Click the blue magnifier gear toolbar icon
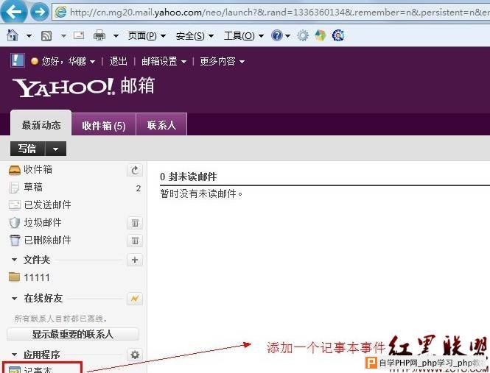 pos(338,35)
